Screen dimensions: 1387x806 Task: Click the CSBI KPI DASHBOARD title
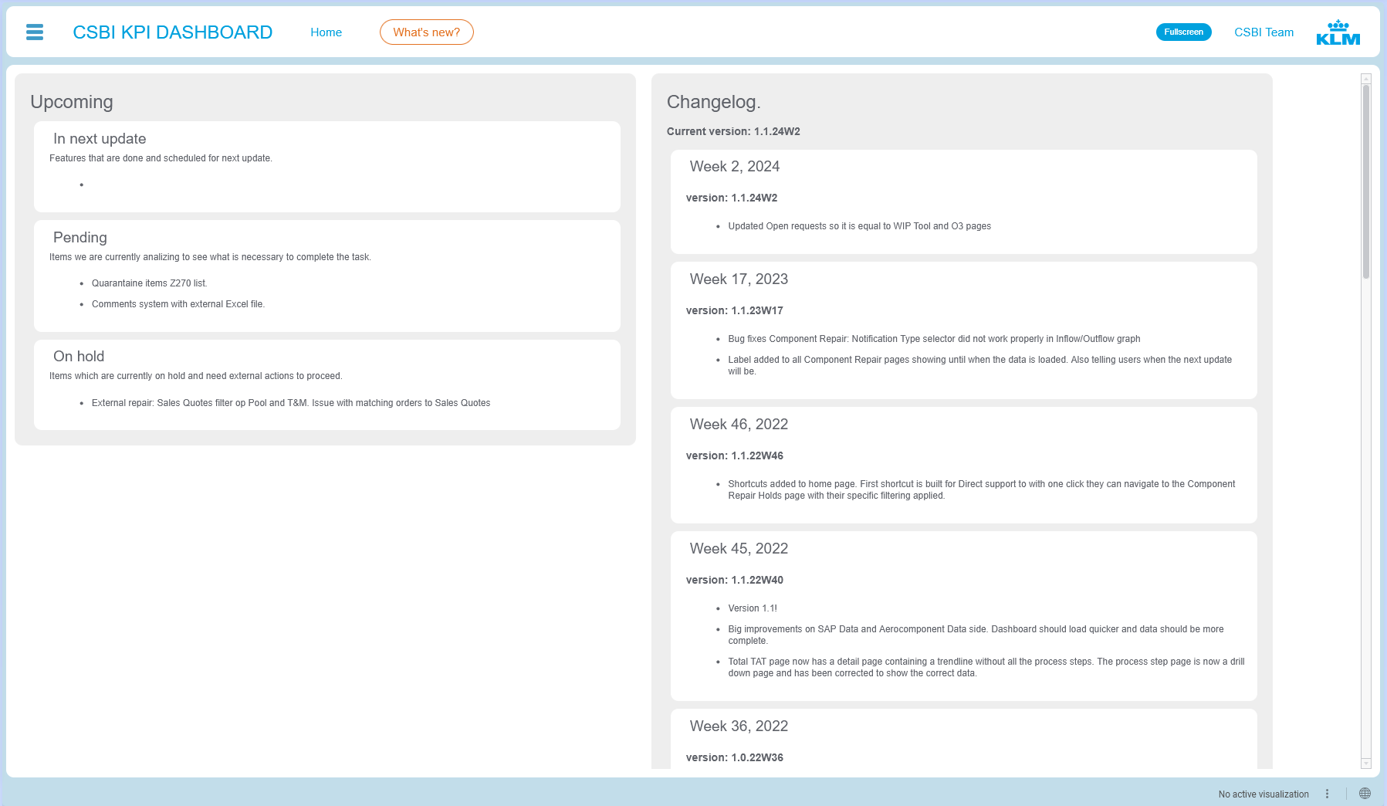172,32
